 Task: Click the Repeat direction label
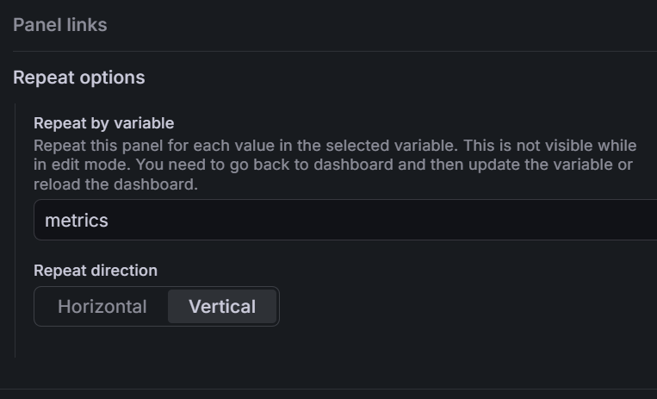point(96,271)
